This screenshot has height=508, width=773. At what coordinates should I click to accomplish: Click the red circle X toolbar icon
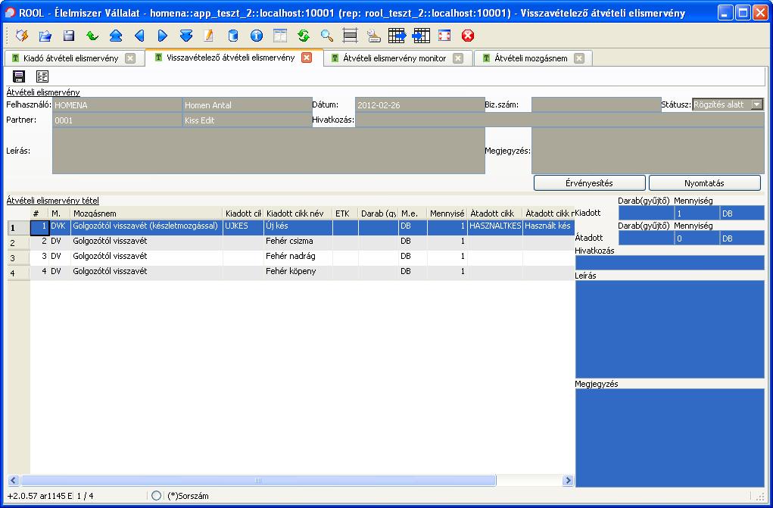point(468,36)
